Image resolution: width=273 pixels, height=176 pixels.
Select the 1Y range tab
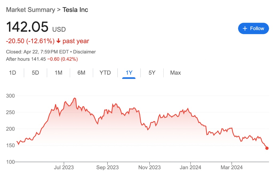click(x=129, y=73)
